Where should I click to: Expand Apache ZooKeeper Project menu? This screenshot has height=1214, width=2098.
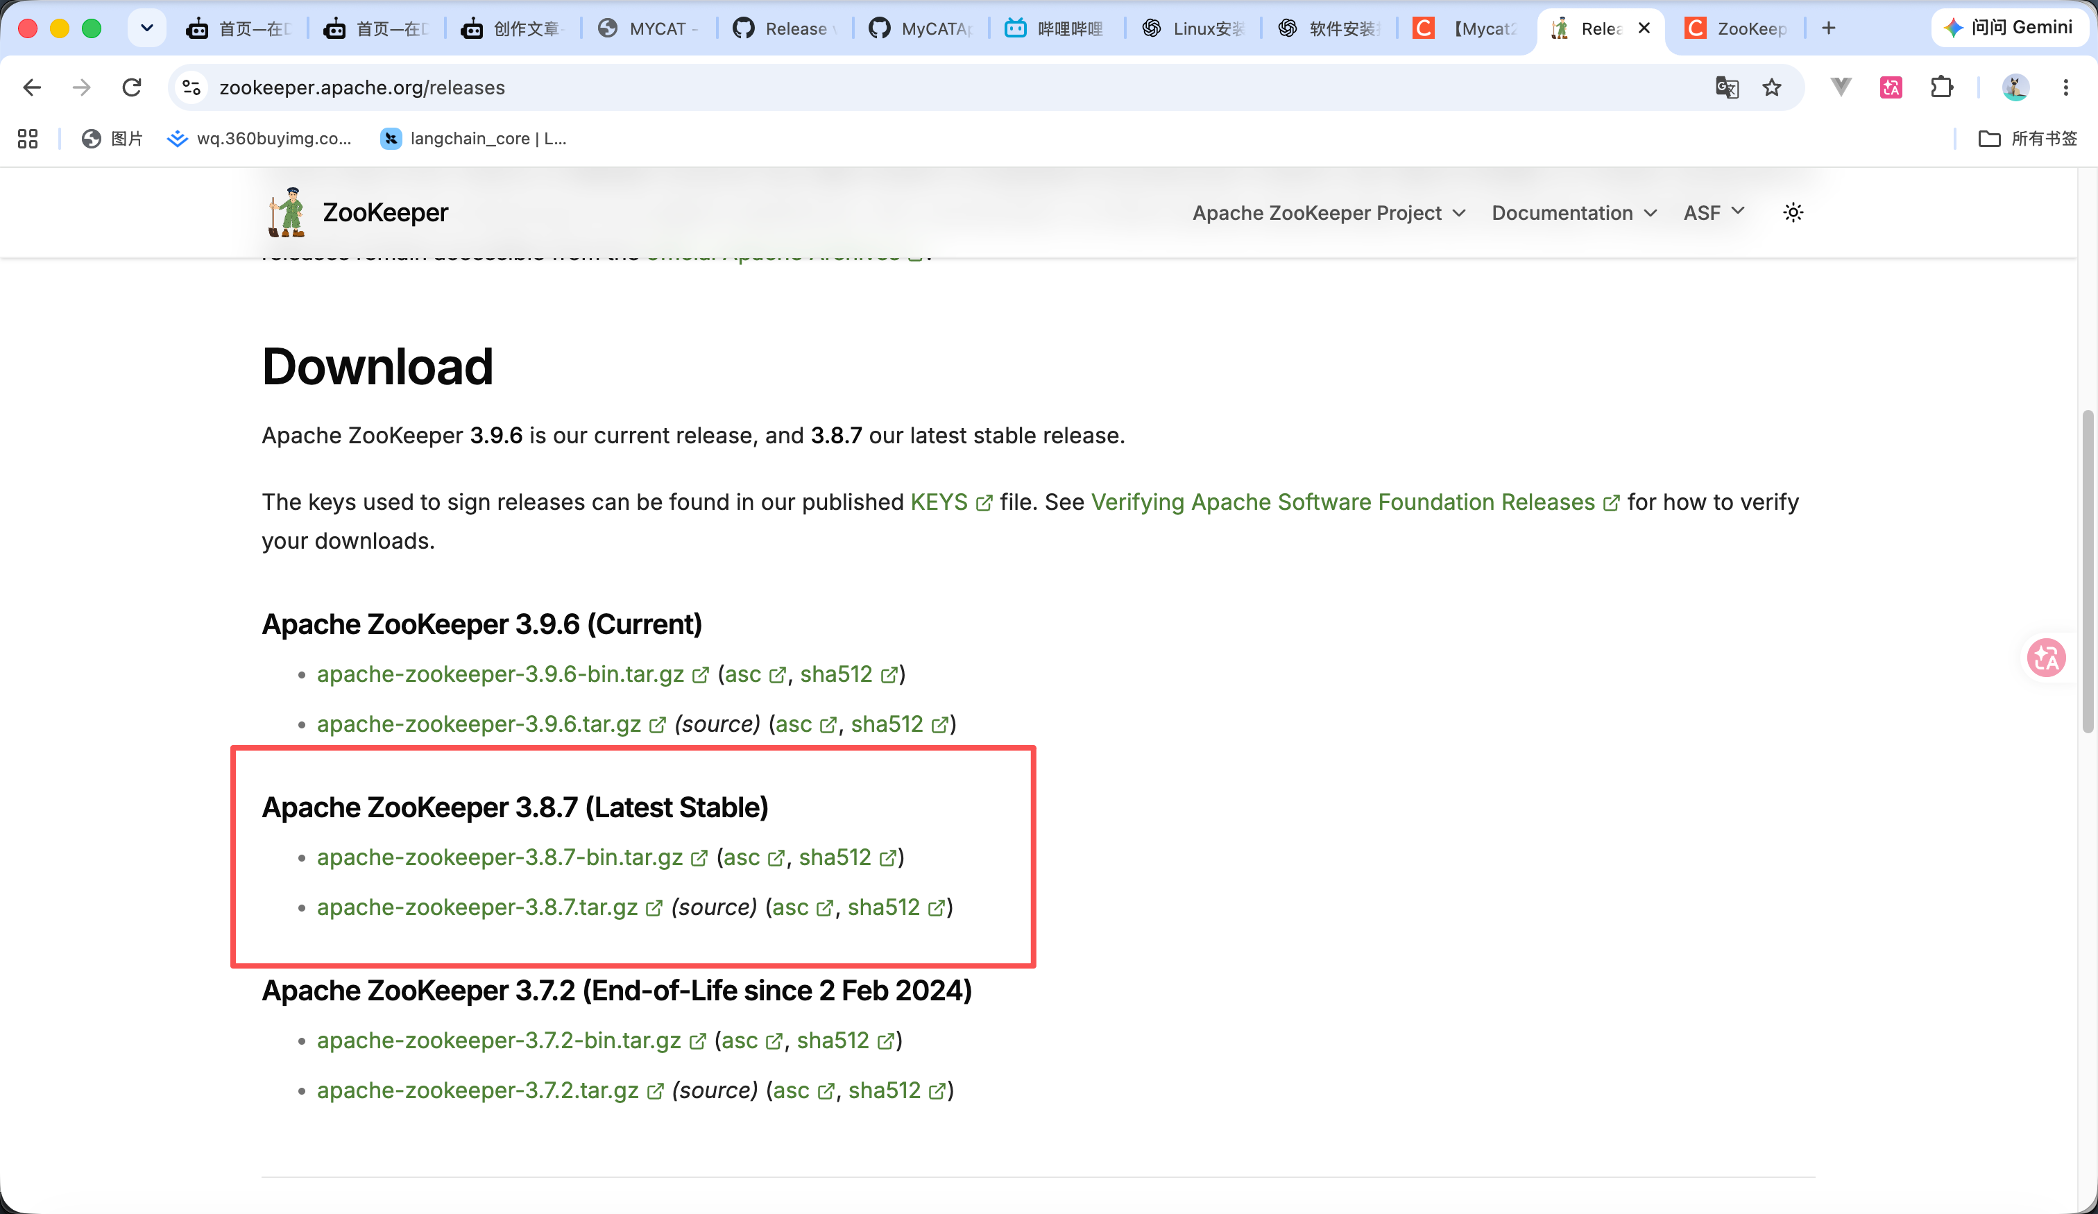point(1329,212)
